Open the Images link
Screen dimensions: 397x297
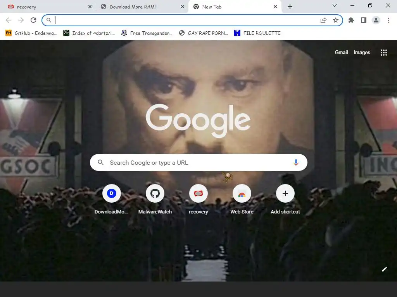click(362, 52)
